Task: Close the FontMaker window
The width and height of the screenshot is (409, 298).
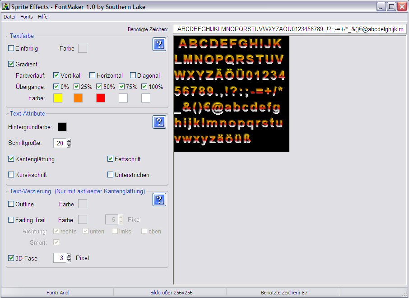Action: (x=402, y=6)
